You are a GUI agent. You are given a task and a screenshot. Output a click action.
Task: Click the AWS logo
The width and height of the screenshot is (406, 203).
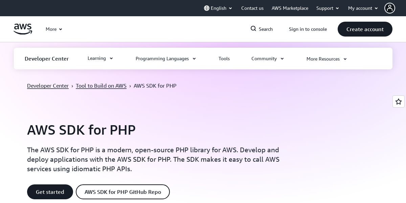tap(23, 29)
